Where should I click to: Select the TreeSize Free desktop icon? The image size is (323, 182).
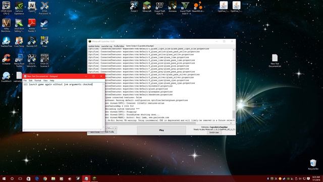(x=6, y=42)
